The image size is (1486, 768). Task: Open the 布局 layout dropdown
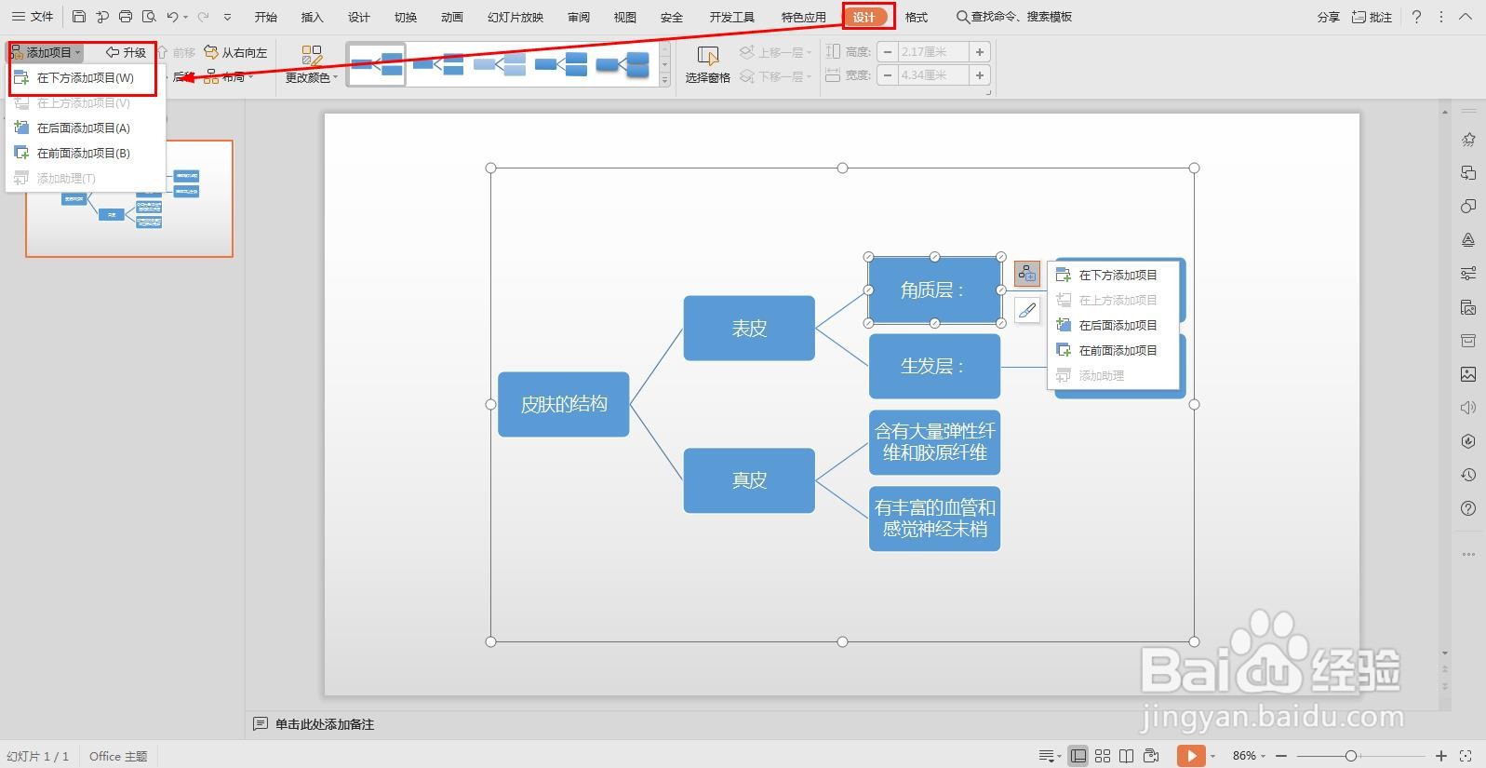(x=230, y=76)
